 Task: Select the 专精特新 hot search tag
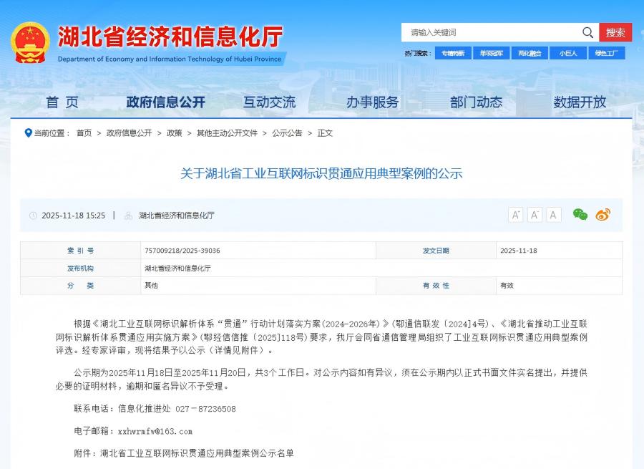click(453, 53)
